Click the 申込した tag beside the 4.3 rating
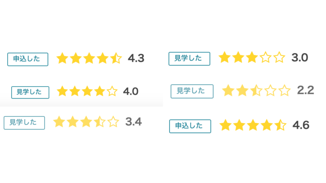Screen dimensions: 326x183 coord(28,59)
